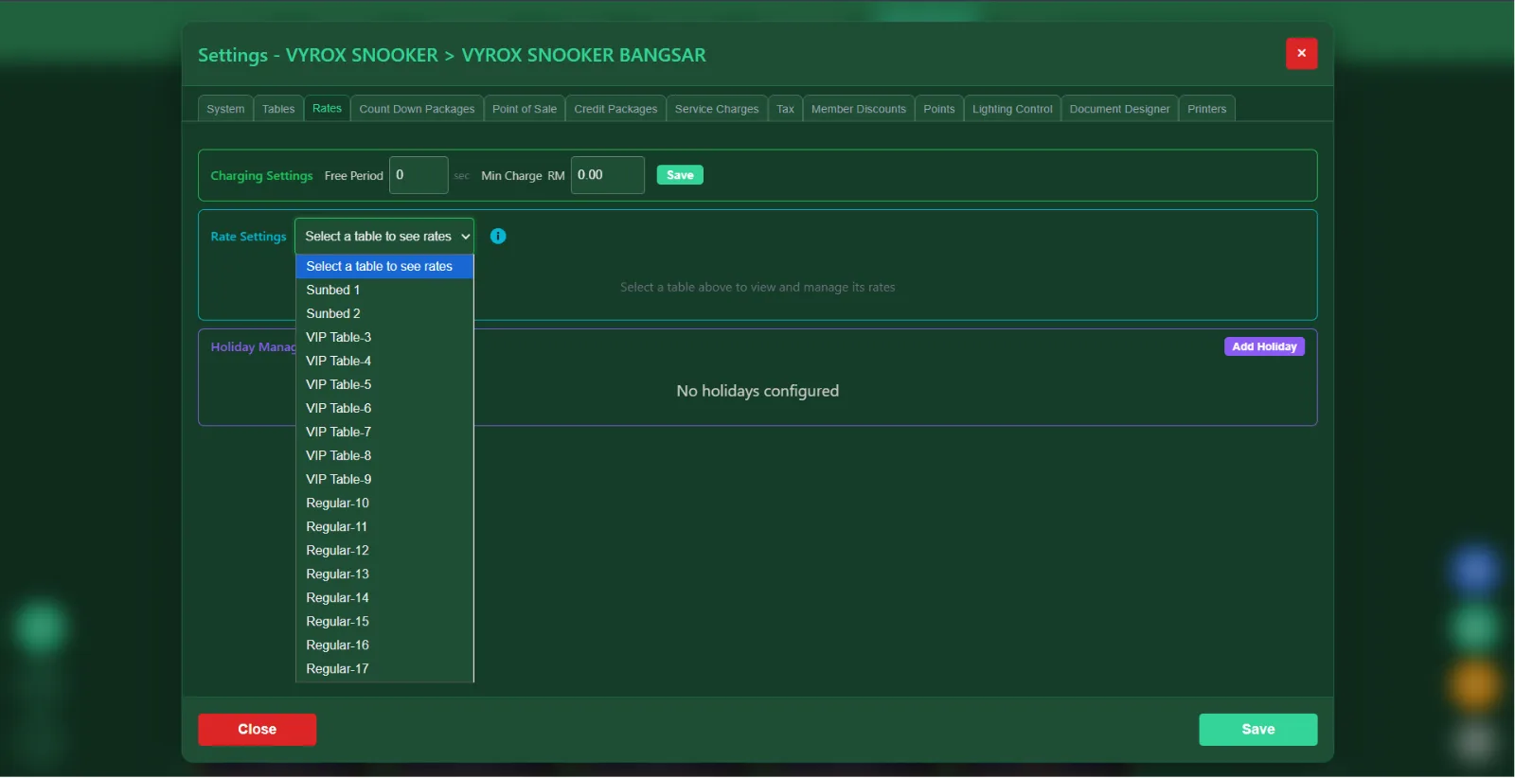Select Regular-17 in dropdown list
1515x778 pixels.
tap(384, 669)
